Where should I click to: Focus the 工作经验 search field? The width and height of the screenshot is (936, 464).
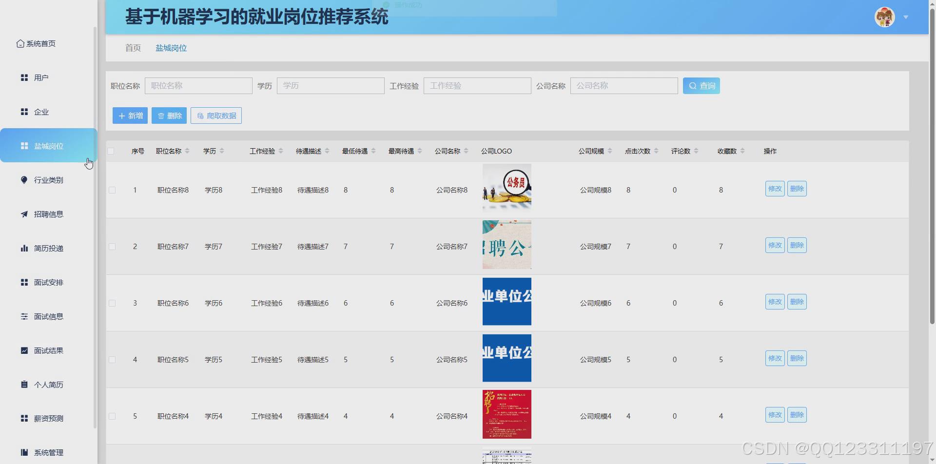477,86
